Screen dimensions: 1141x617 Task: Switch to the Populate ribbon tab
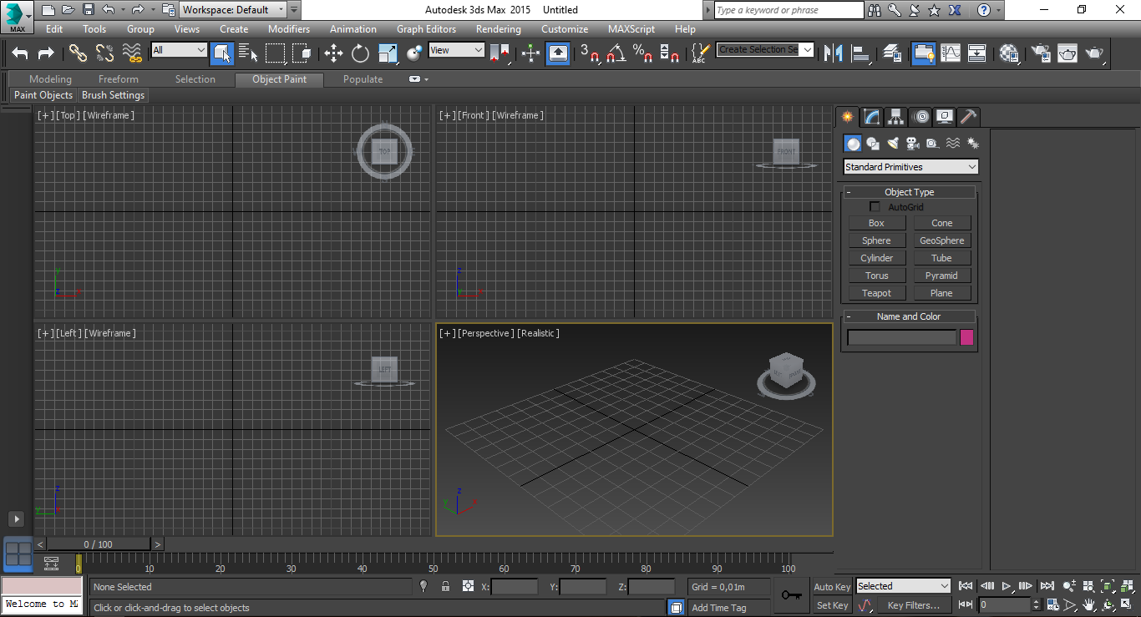point(363,79)
